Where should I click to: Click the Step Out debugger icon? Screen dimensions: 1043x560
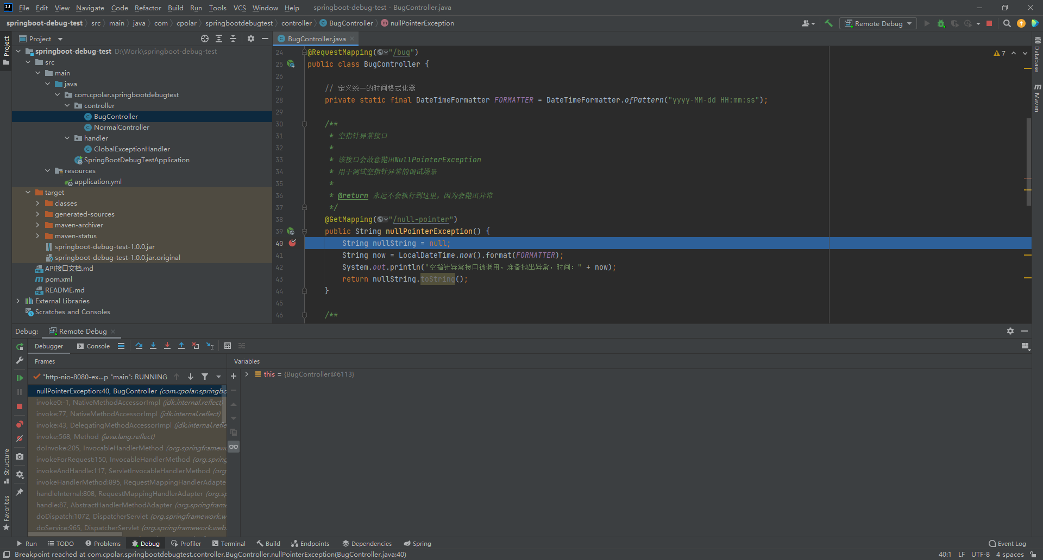(x=181, y=346)
